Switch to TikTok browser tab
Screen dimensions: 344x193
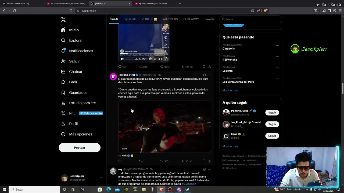tap(22, 3)
